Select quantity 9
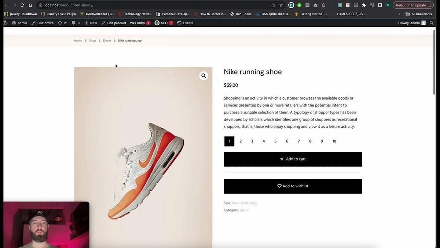 (x=322, y=141)
